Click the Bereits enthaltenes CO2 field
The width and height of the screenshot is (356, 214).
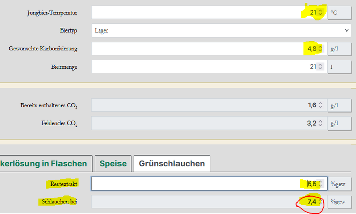pos(203,105)
